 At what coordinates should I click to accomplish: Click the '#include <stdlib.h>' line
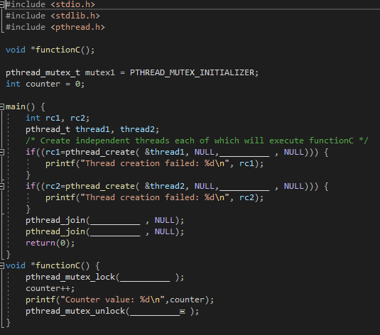point(53,16)
